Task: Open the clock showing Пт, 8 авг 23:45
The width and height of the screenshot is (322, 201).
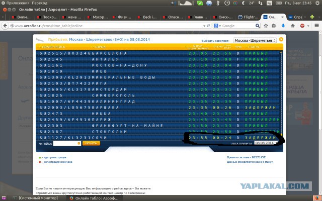Action: (x=298, y=3)
